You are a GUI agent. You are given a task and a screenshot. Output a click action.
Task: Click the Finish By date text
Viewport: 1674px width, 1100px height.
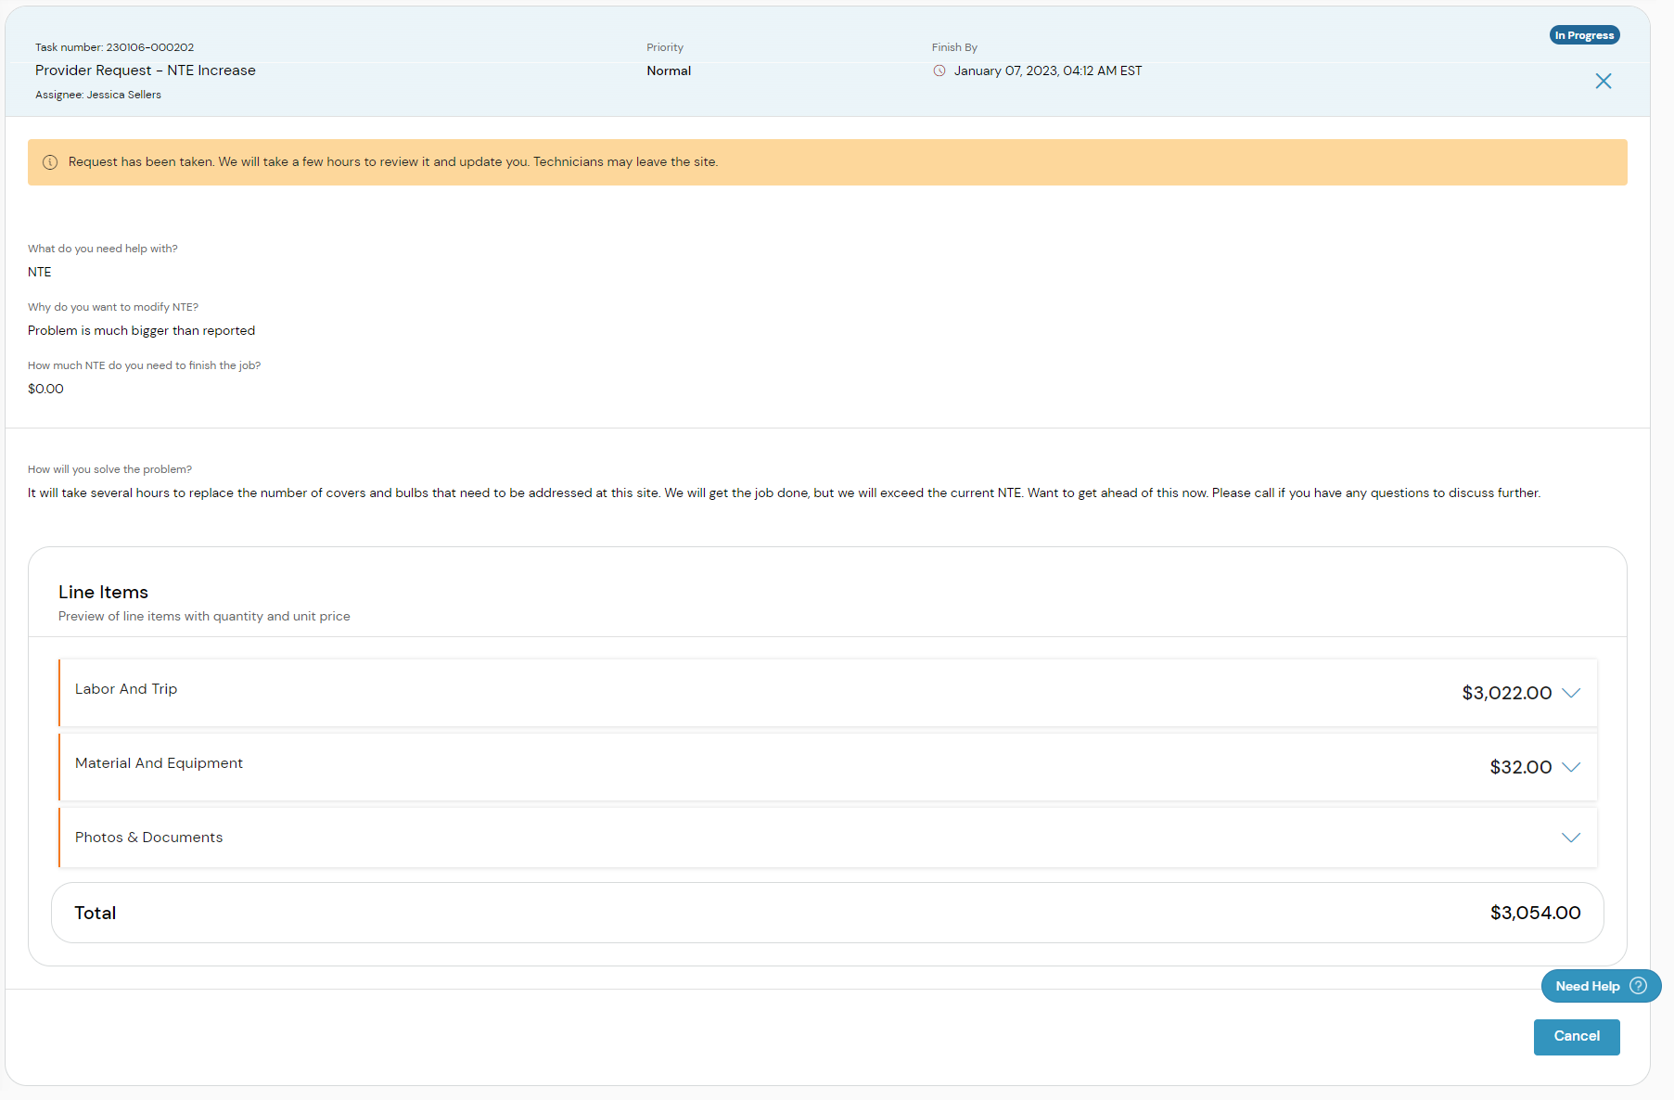1048,70
